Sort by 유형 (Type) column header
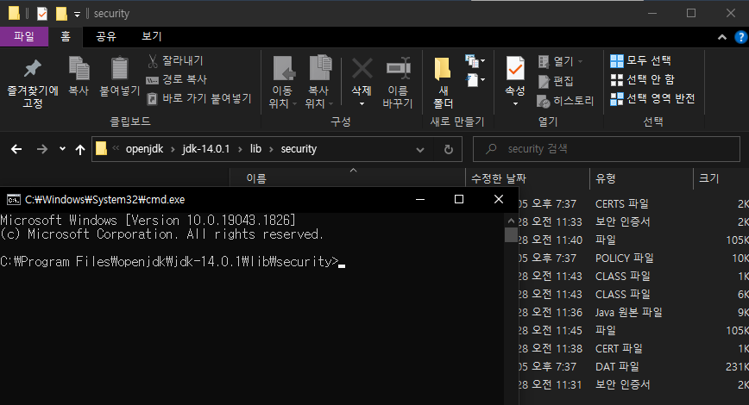This screenshot has height=405, width=749. [x=641, y=178]
